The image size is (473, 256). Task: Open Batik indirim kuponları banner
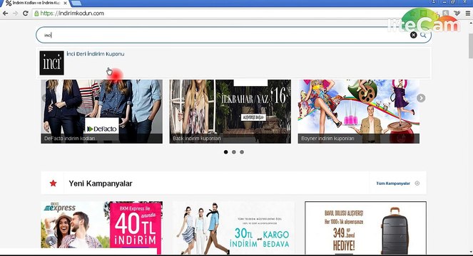point(230,112)
